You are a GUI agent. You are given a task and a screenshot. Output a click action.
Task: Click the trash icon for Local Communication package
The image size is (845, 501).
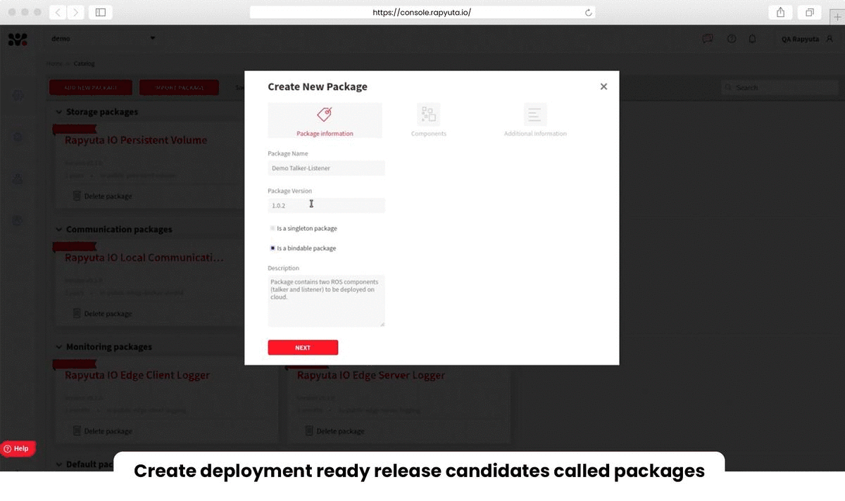coord(77,313)
